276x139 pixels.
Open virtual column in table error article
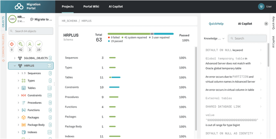(x=233, y=90)
